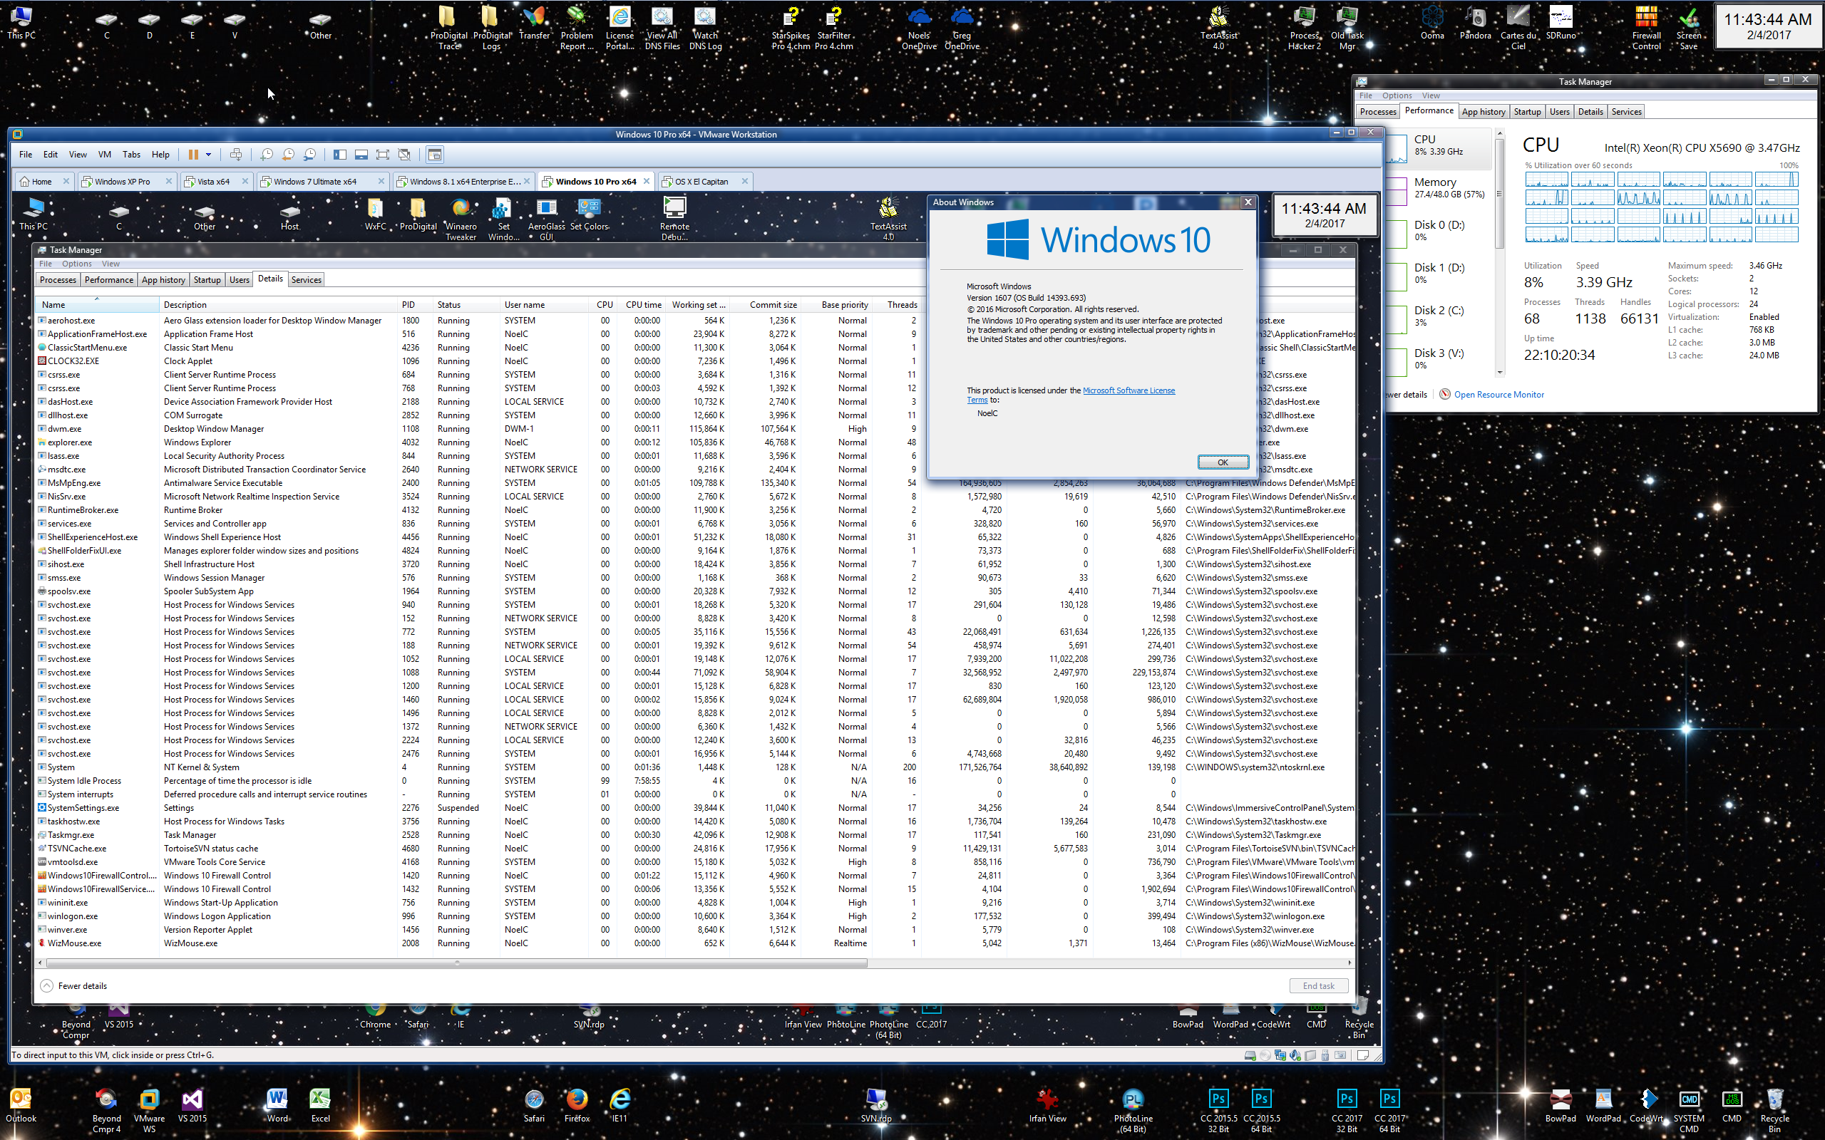Select the Processes tab in the VM Task Manager
The width and height of the screenshot is (1825, 1140).
58,280
